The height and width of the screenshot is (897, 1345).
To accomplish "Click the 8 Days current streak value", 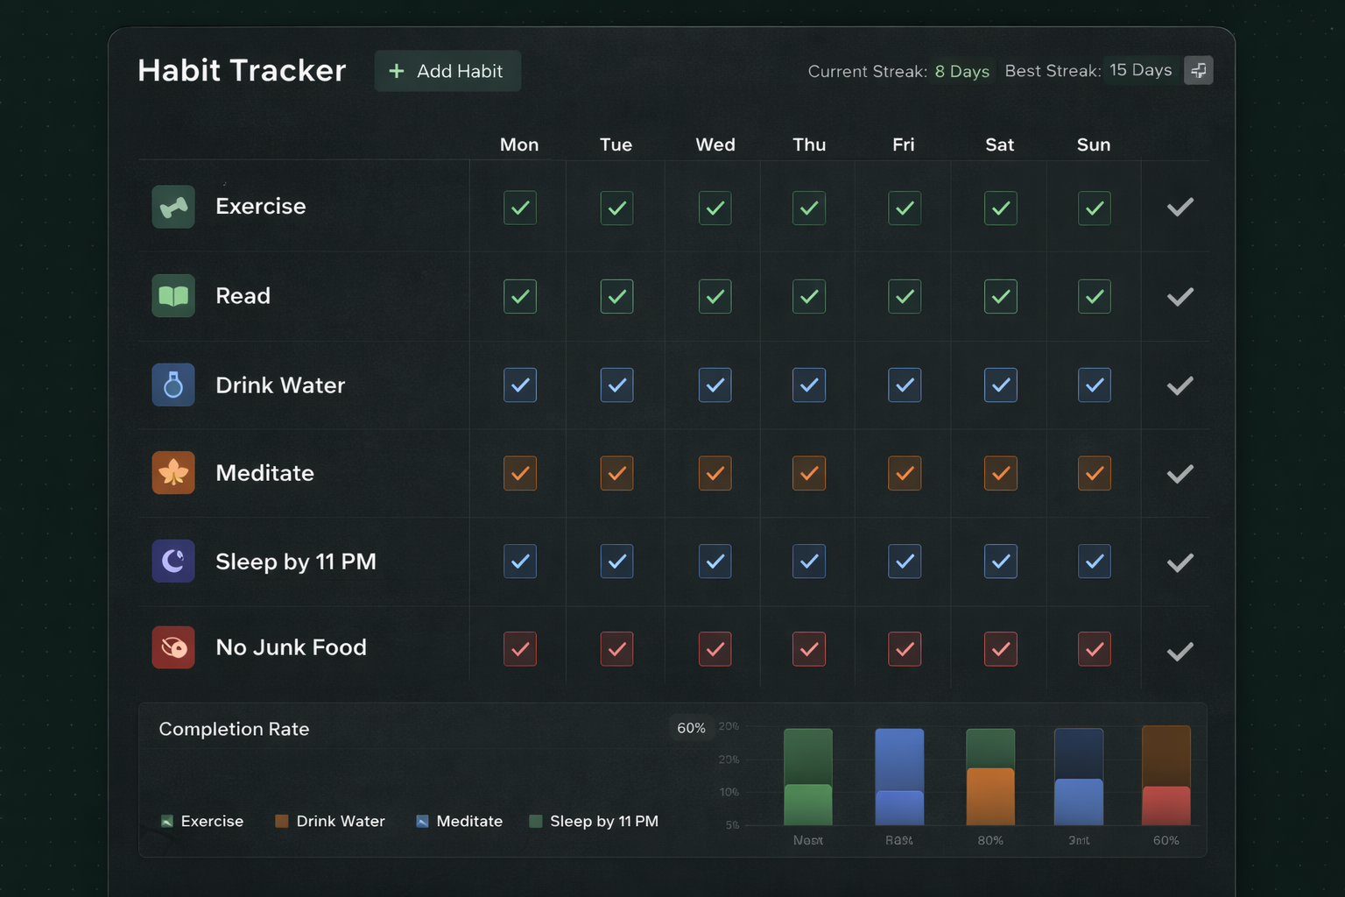I will click(961, 71).
